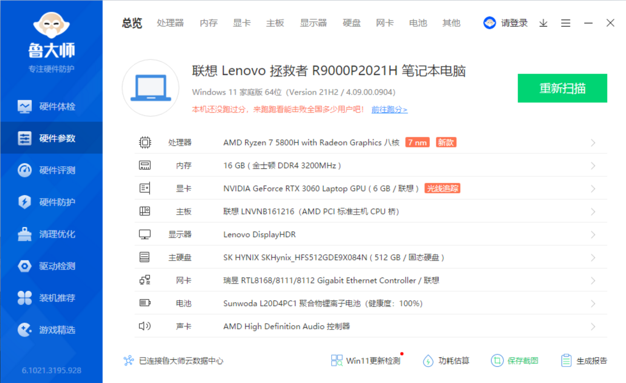Image resolution: width=626 pixels, height=383 pixels.
Task: Open 功耗估算 power estimate
Action: coord(446,361)
